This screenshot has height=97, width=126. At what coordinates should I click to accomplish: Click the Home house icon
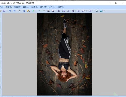click(97, 11)
